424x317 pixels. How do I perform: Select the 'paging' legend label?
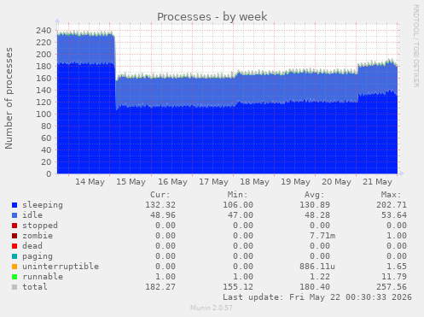coord(38,256)
